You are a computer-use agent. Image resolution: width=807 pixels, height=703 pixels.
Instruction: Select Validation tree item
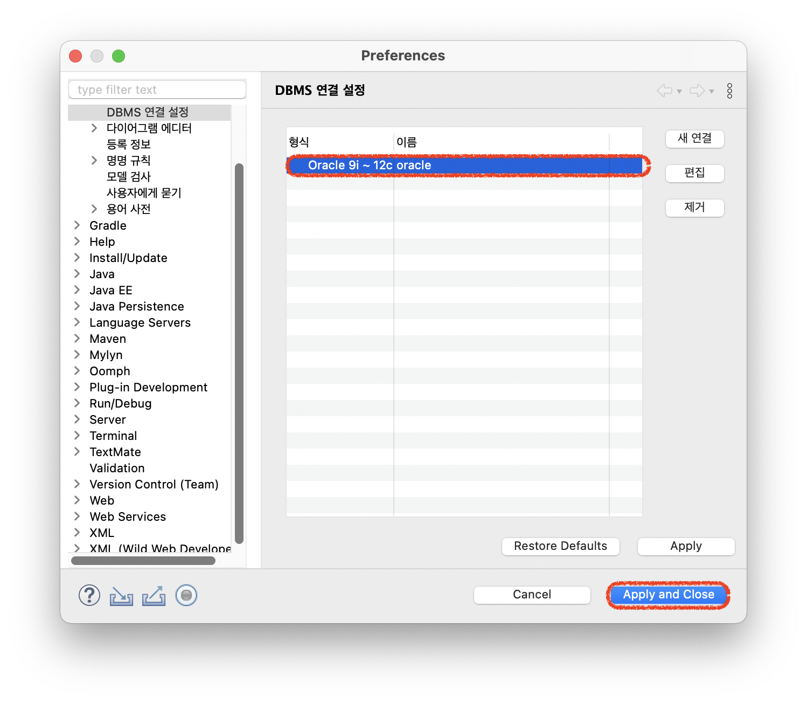tap(117, 468)
